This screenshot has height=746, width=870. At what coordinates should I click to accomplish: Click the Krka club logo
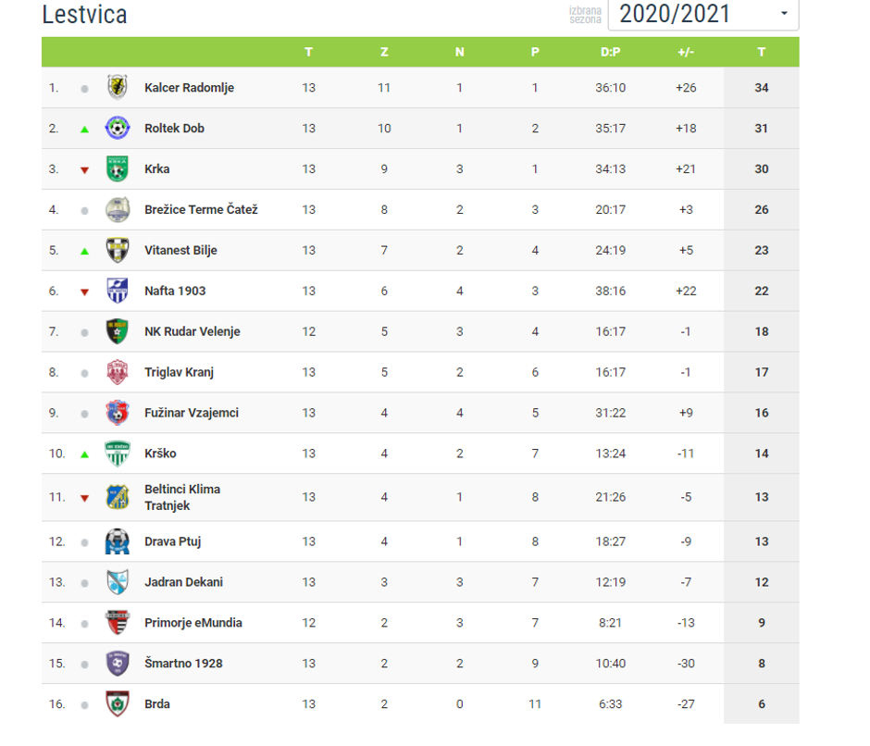118,169
